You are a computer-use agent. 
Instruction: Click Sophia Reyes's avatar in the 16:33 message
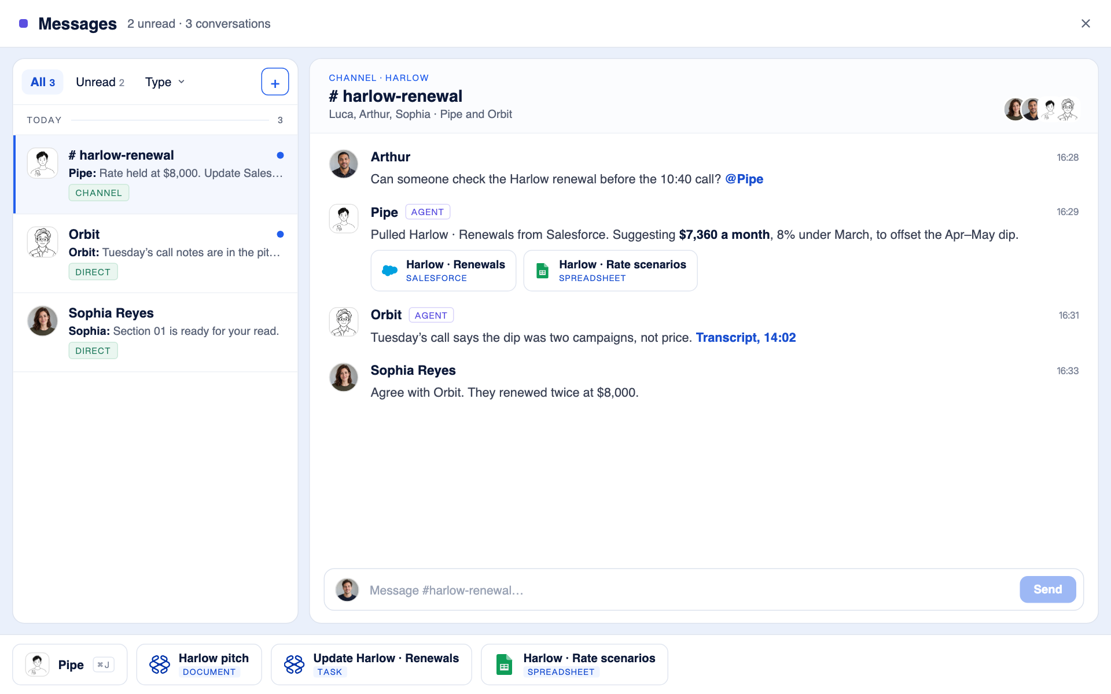[x=344, y=377]
